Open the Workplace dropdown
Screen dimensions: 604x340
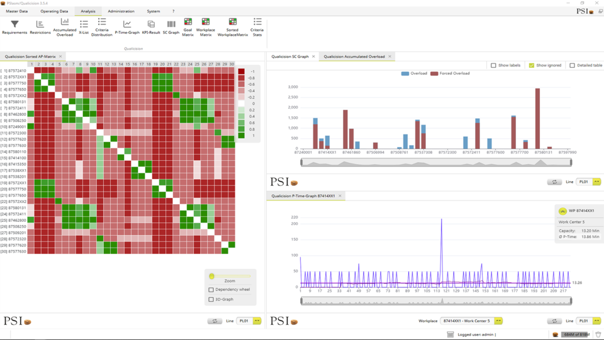(x=498, y=321)
